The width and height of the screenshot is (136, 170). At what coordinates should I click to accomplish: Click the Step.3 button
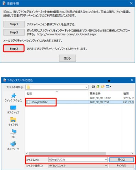point(14,49)
